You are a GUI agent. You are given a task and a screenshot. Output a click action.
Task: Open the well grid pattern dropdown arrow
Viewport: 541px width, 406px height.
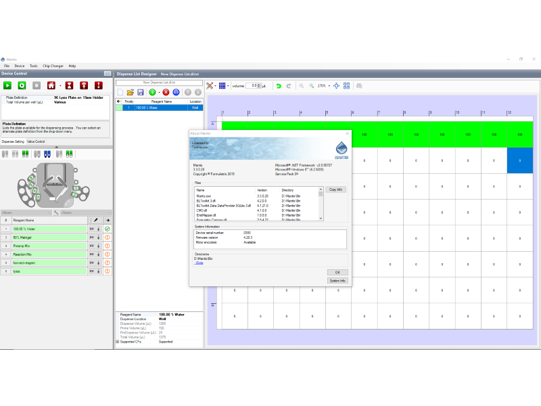[x=229, y=86]
